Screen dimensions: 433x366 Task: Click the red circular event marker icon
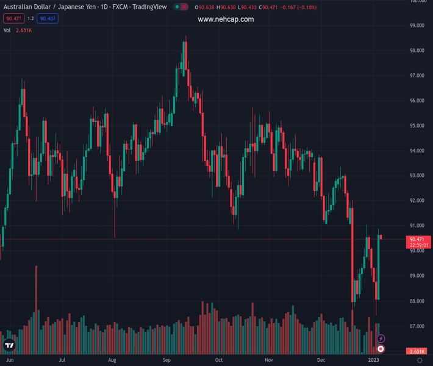coord(381,349)
